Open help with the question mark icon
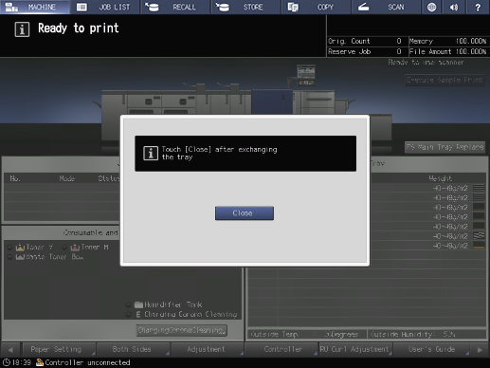490x368 pixels. coord(478,7)
